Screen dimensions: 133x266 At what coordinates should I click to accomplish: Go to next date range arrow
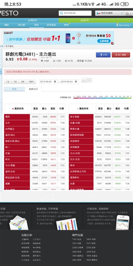tap(90, 80)
